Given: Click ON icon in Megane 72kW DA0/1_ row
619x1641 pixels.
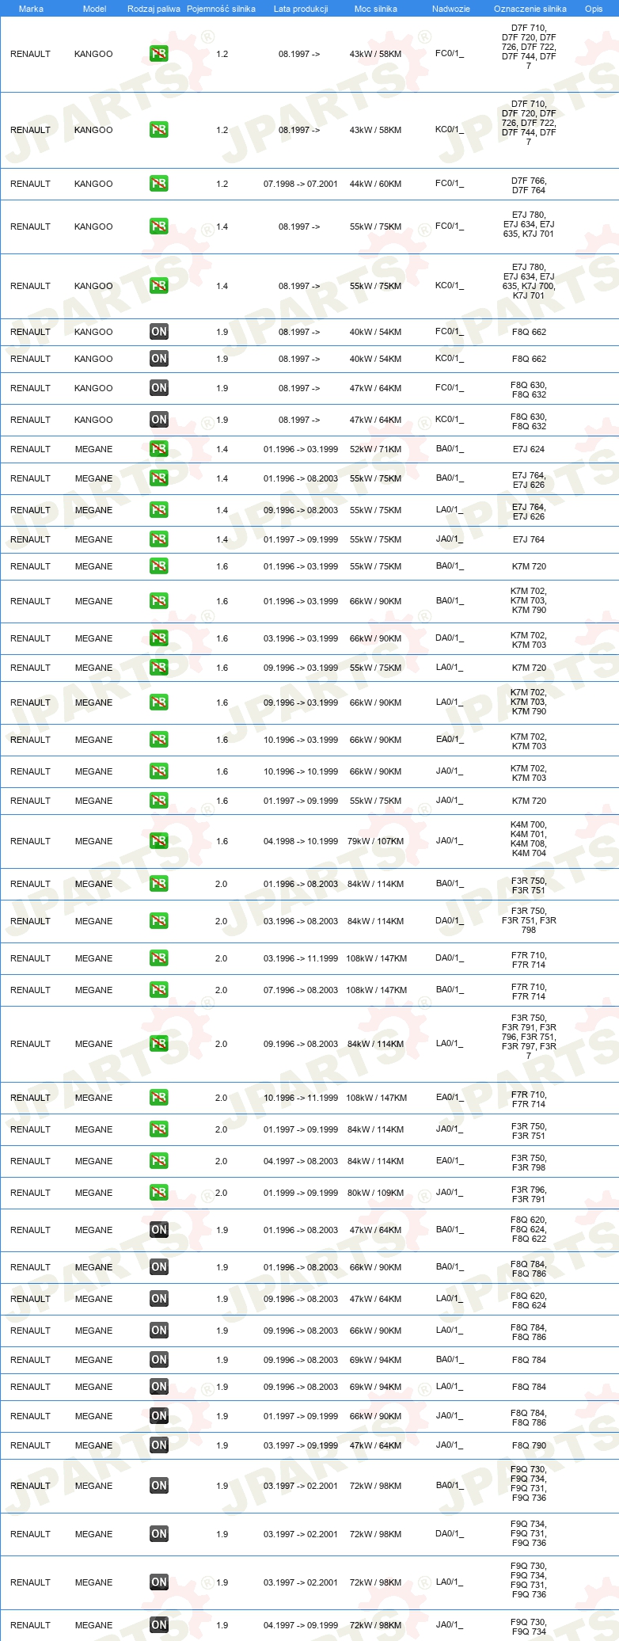Looking at the screenshot, I should [158, 1534].
